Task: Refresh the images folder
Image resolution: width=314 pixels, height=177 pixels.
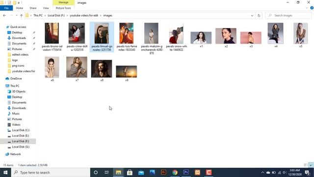Action: [x=259, y=15]
